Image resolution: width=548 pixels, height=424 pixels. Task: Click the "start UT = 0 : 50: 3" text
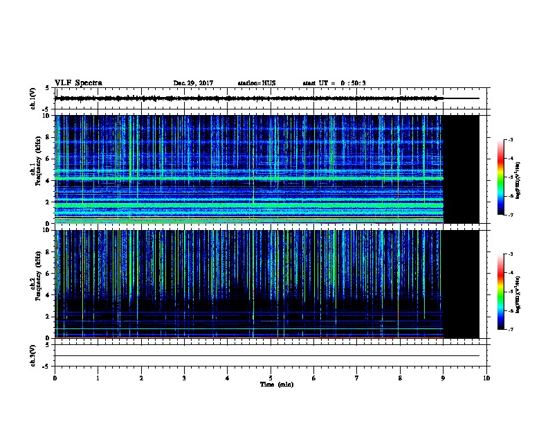[334, 83]
